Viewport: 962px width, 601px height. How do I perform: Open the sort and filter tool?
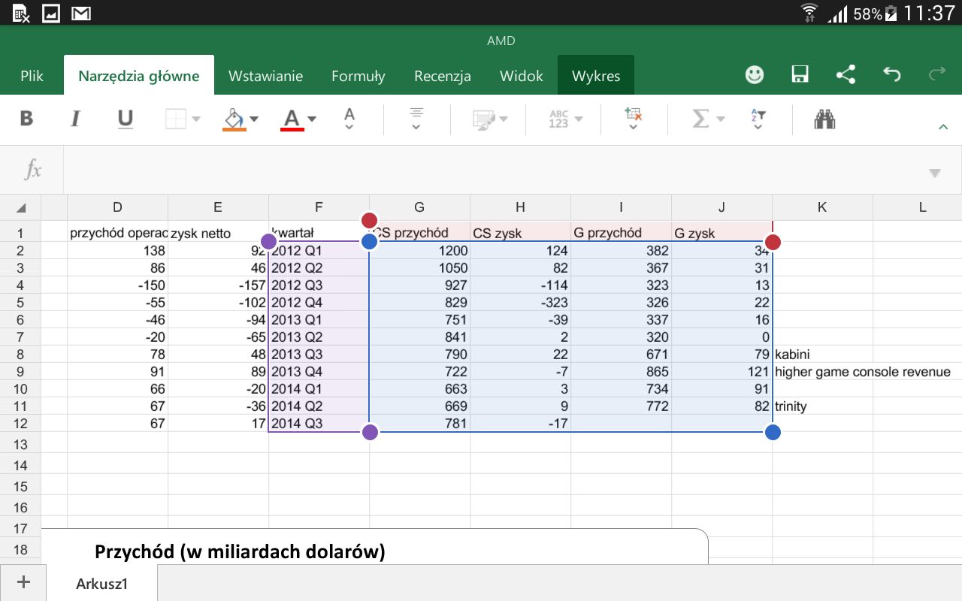pyautogui.click(x=758, y=119)
